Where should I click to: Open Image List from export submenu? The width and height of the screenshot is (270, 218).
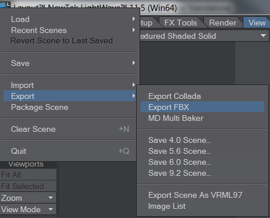[x=202, y=206]
